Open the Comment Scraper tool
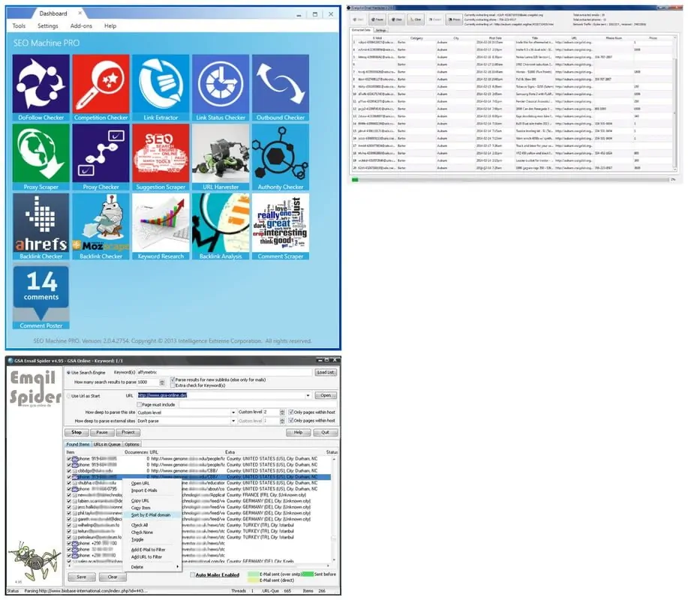Screen dimensions: 688x600 pos(281,225)
